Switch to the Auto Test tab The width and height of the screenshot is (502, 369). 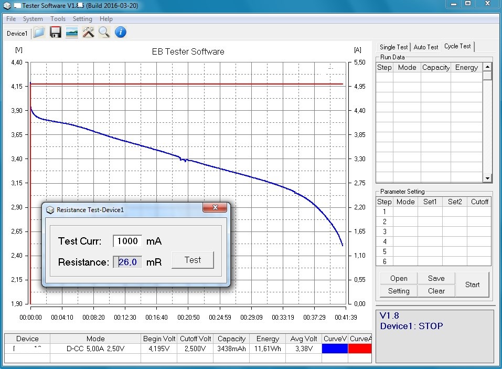tap(425, 47)
